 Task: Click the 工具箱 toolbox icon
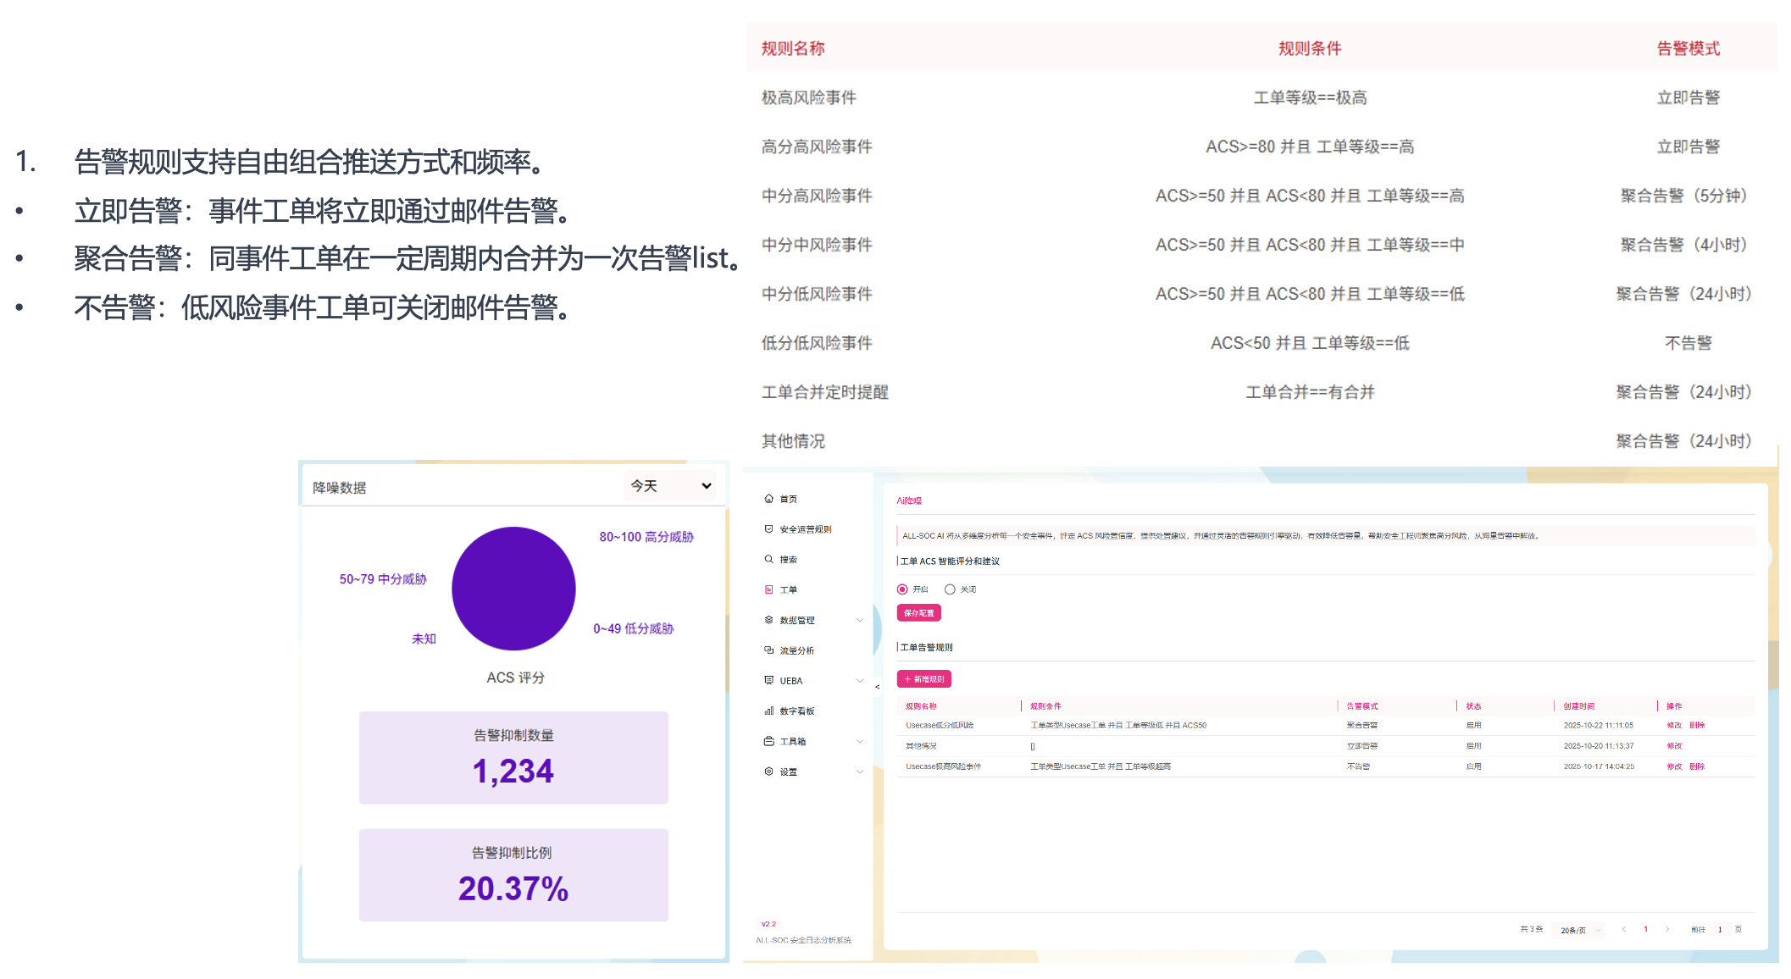click(768, 741)
